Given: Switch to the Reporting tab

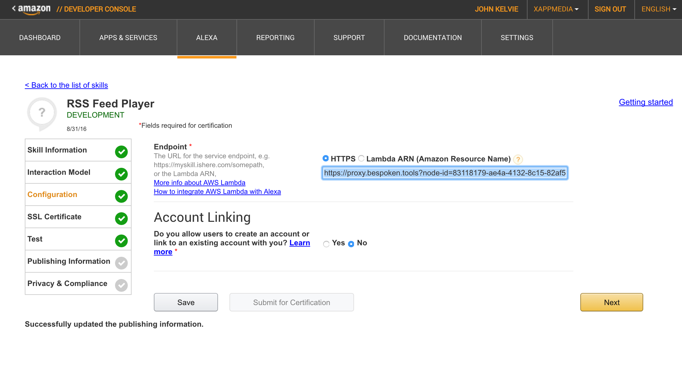Looking at the screenshot, I should 275,37.
